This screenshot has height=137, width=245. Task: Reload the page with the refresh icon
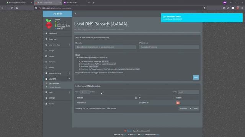click(12, 8)
